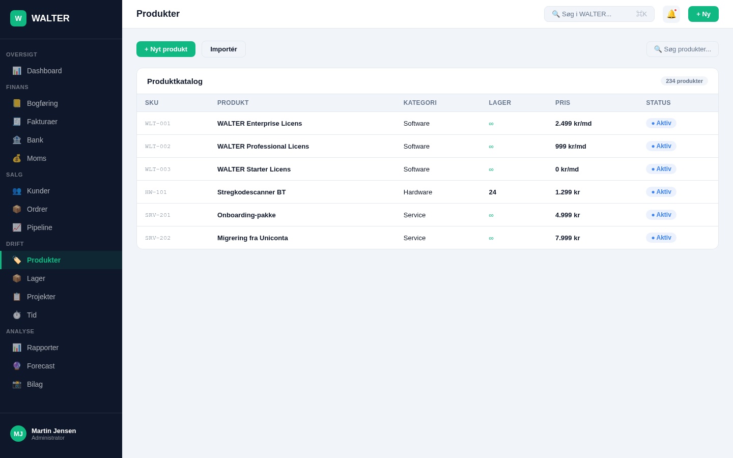
Task: Click the Bogføring ledger icon
Action: click(x=17, y=103)
